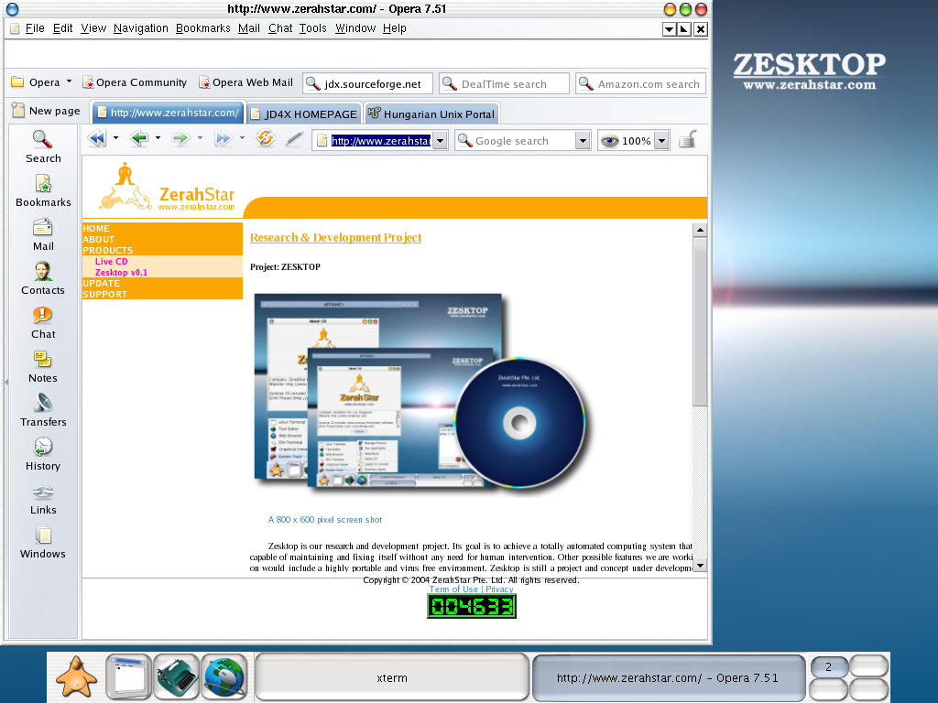
Task: Open the Forward button history dropdown
Action: [x=200, y=139]
